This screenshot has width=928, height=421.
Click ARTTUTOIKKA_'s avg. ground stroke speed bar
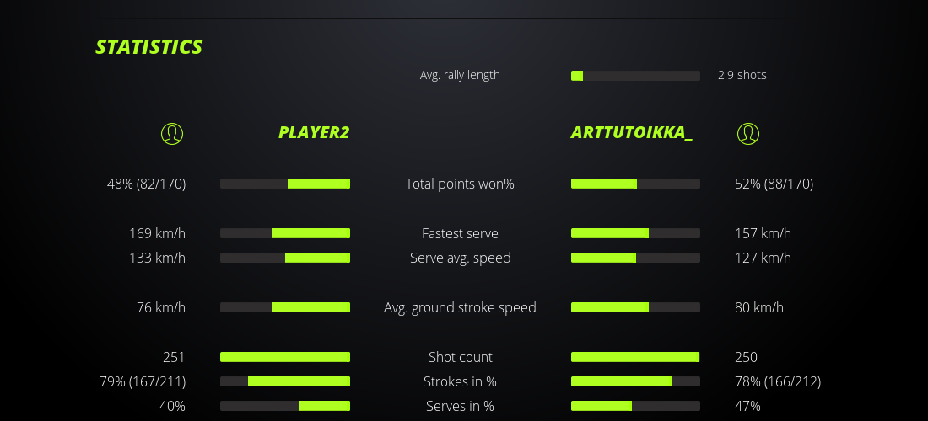click(635, 307)
